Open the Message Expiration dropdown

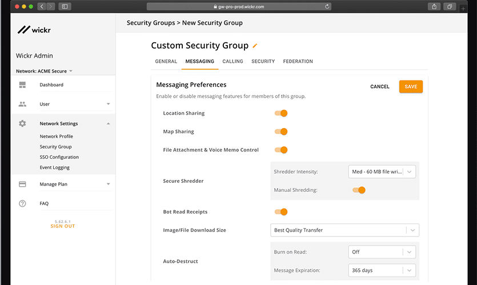(x=382, y=270)
